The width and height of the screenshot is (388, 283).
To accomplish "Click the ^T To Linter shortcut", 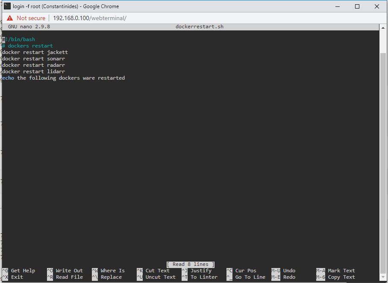I will coord(200,277).
